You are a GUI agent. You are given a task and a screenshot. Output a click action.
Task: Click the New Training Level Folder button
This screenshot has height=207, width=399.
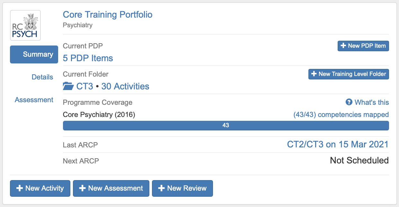click(349, 74)
